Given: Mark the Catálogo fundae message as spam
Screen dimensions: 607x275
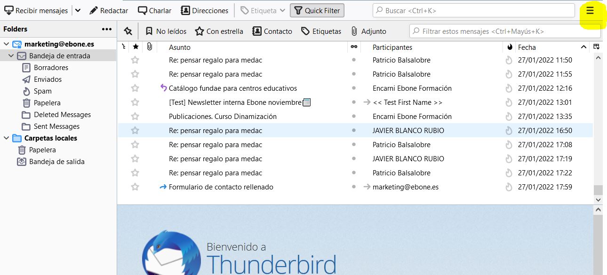Looking at the screenshot, I should (x=509, y=88).
